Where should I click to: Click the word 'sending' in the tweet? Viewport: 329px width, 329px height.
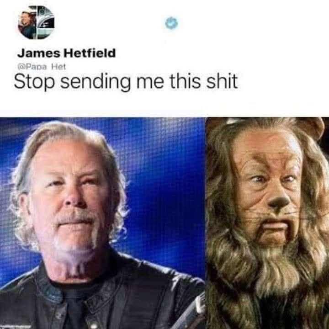click(x=96, y=82)
